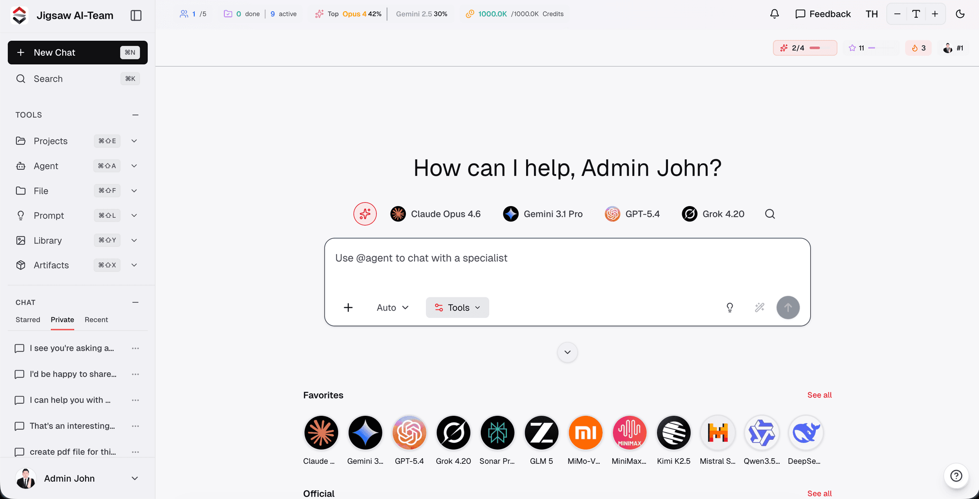
Task: Expand the Agent chevron
Action: pyautogui.click(x=134, y=166)
